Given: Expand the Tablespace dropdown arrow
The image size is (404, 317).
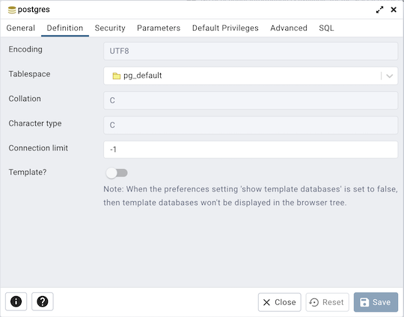Looking at the screenshot, I should 389,76.
